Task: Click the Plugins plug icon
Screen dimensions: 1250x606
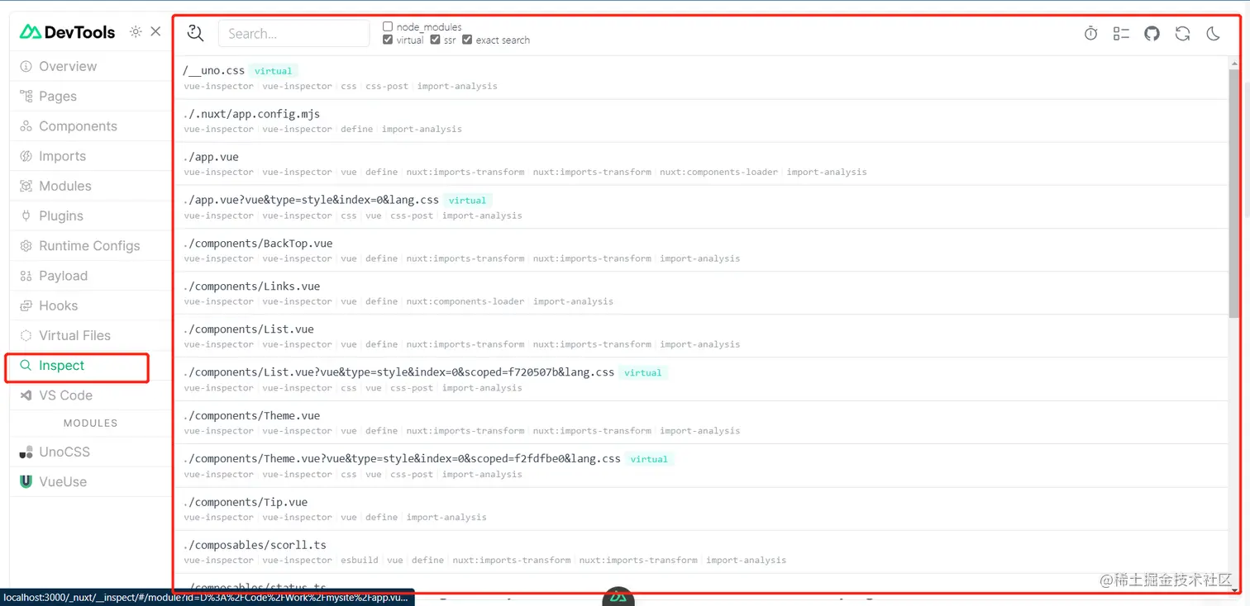Action: [26, 215]
